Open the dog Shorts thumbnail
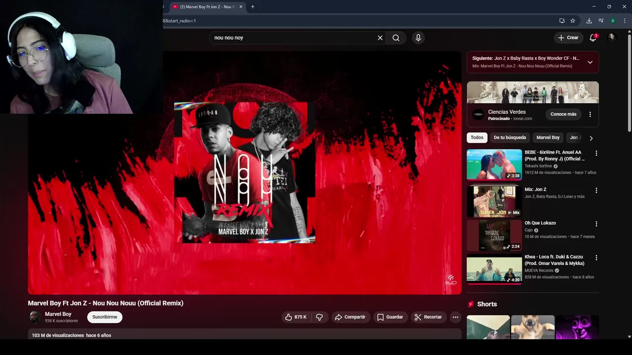 (x=533, y=327)
